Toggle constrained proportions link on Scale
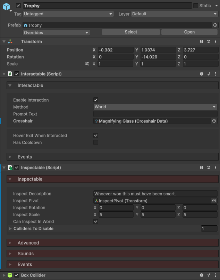220x280 pixels. [x=87, y=64]
